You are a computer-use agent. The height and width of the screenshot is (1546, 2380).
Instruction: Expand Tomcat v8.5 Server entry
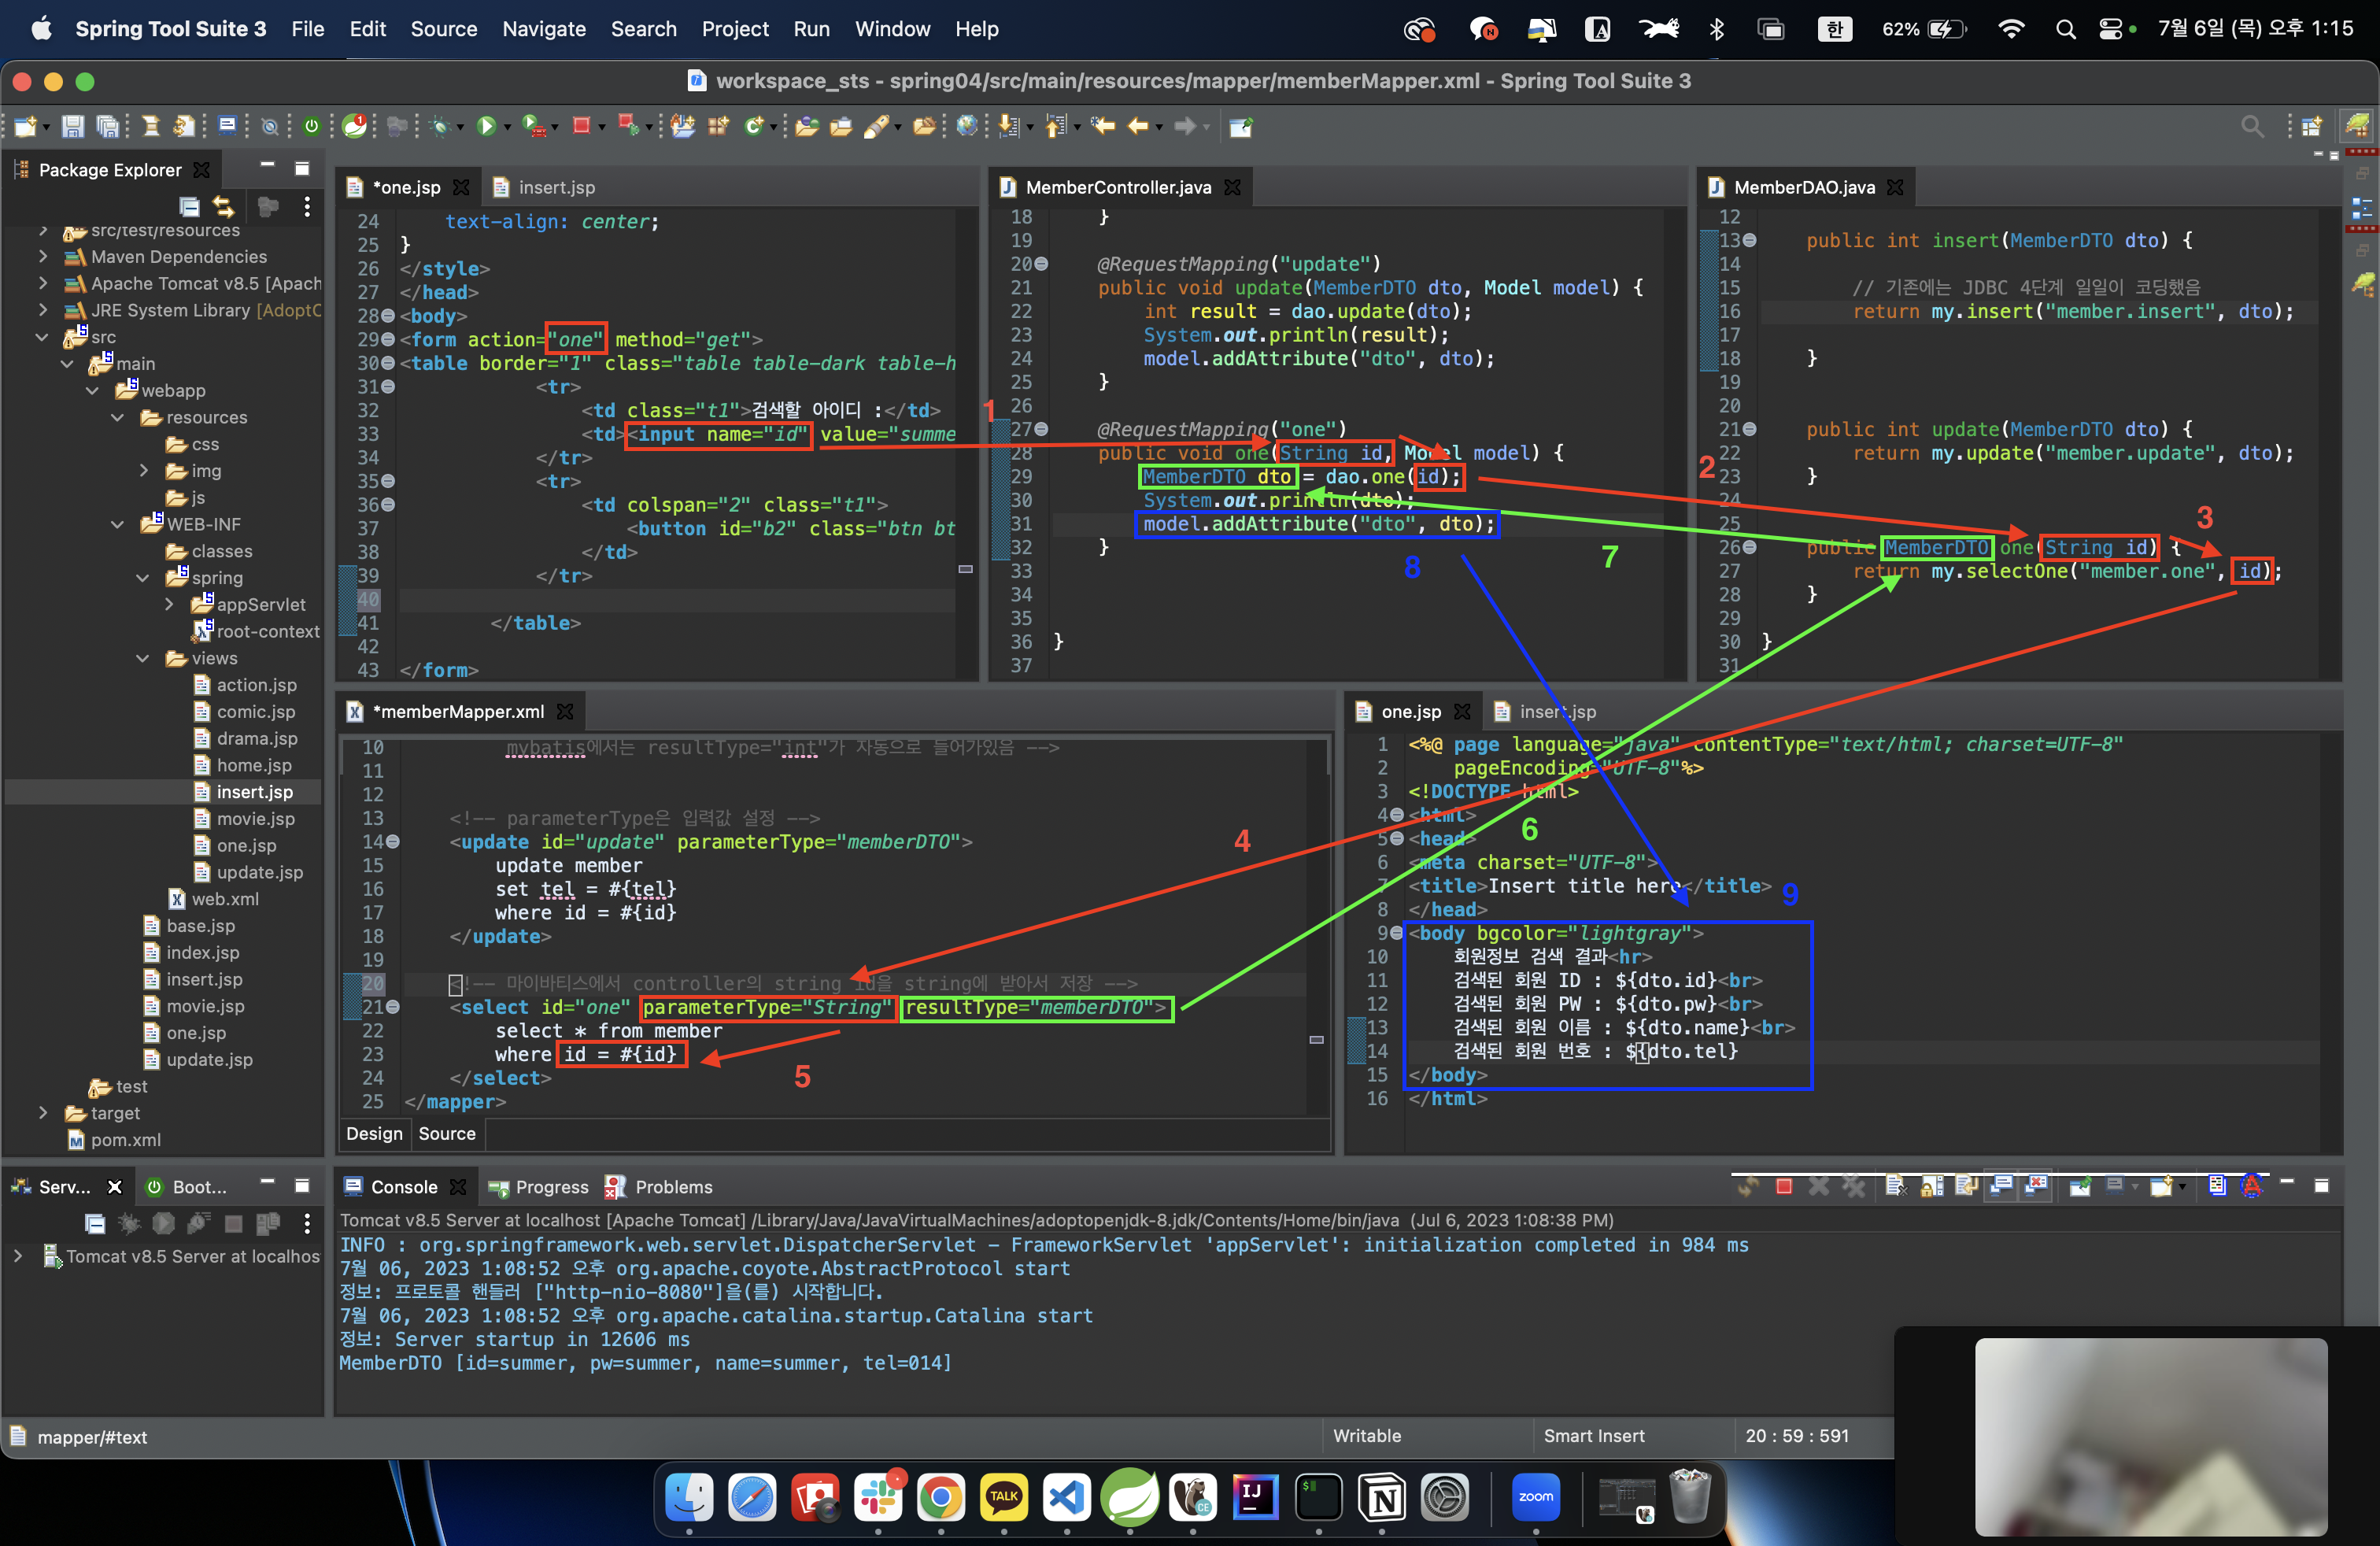pyautogui.click(x=18, y=1256)
